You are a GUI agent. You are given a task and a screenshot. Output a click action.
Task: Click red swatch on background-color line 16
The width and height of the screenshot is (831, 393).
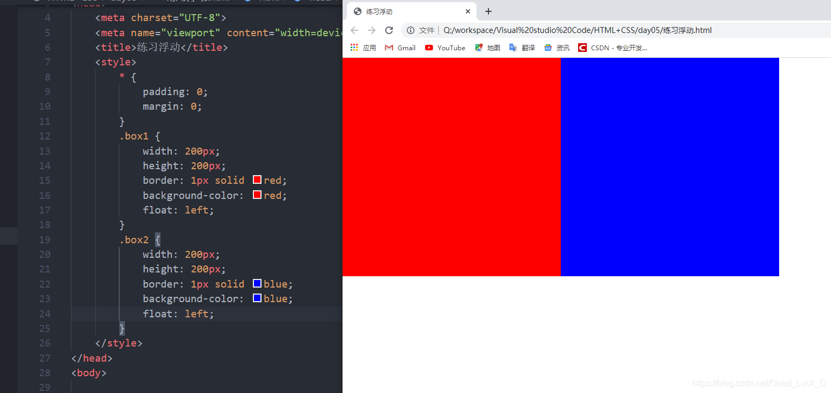257,195
